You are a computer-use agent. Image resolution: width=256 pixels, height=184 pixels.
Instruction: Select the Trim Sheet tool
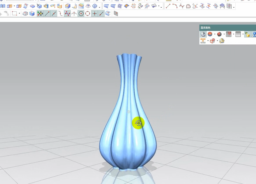(26, 6)
